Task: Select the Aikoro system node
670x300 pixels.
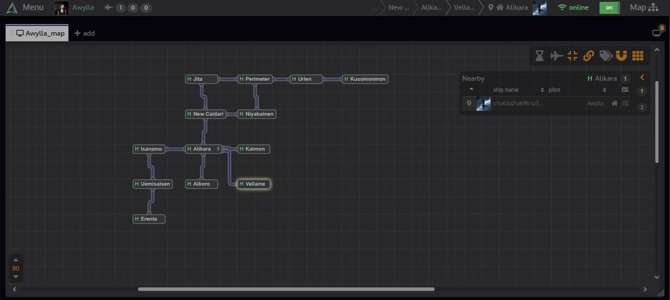Action: (202, 184)
